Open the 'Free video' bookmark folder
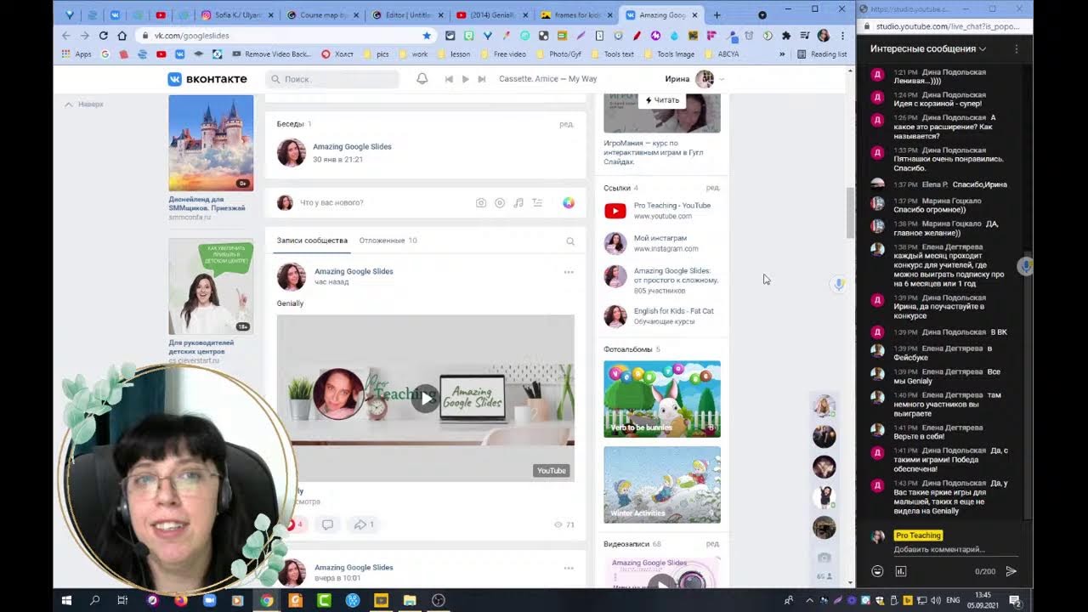Viewport: 1088px width, 612px height. tap(502, 54)
